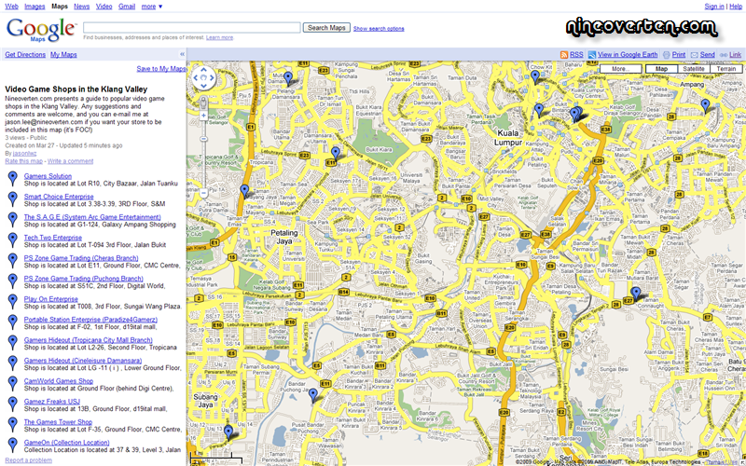Open Gmail from the top bar
Viewport: 746px width, 466px height.
pos(127,7)
